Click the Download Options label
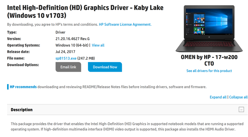248x137 pixels. pyautogui.click(x=23, y=65)
